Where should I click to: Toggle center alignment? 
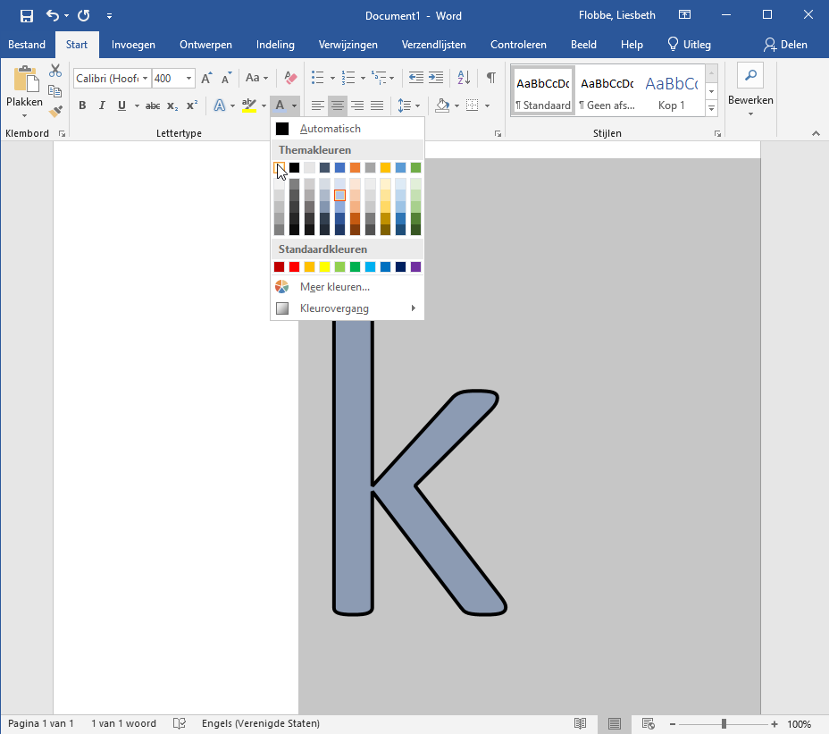click(338, 105)
